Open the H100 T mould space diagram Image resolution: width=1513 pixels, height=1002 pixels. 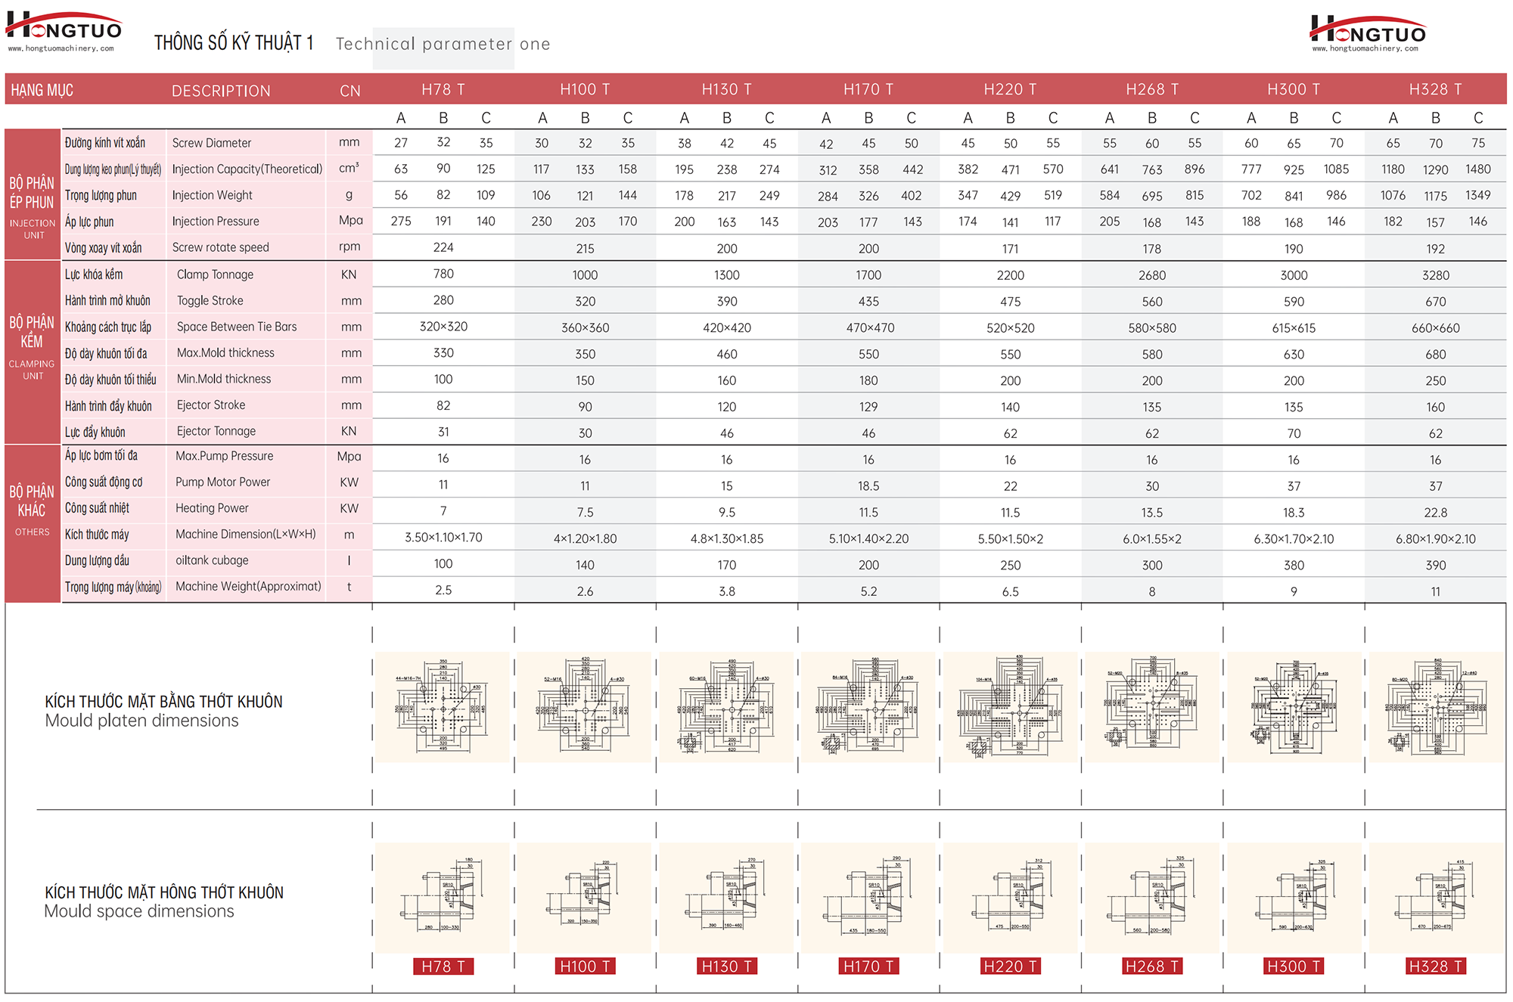click(584, 898)
